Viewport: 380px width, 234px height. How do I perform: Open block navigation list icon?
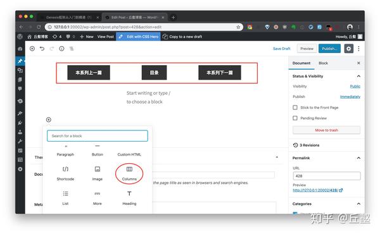pyautogui.click(x=72, y=49)
